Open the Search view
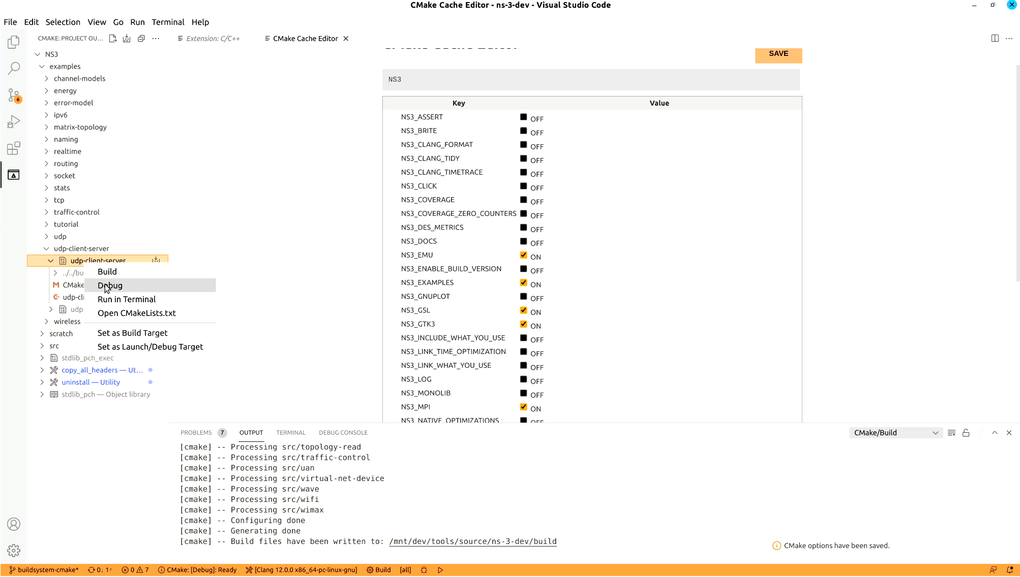This screenshot has height=577, width=1020. coord(13,68)
